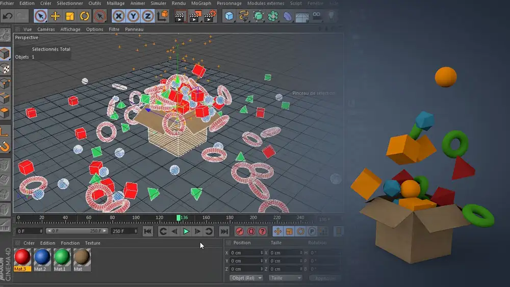Open the material manager Texture menu
The image size is (510, 287).
coord(93,243)
